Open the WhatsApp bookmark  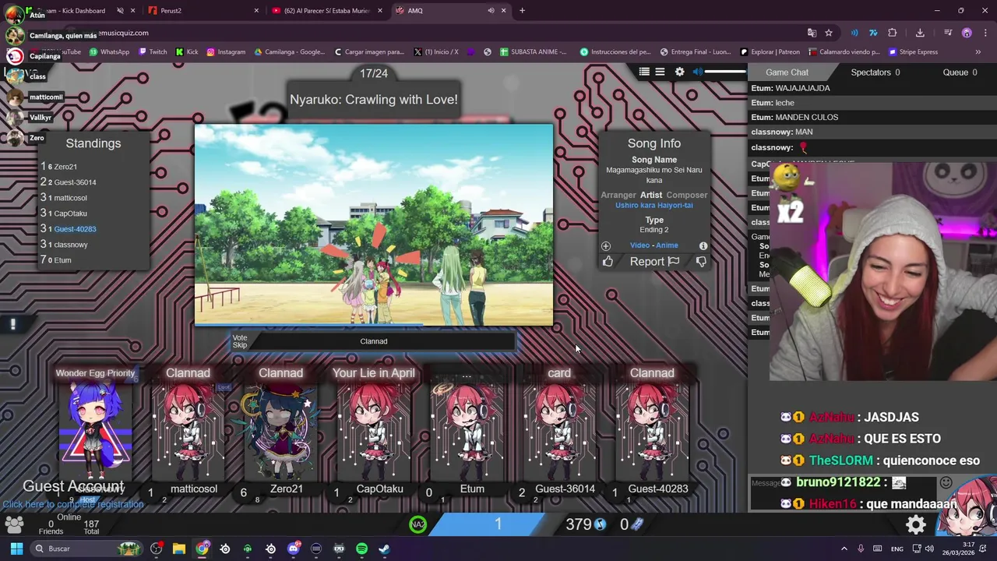109,52
